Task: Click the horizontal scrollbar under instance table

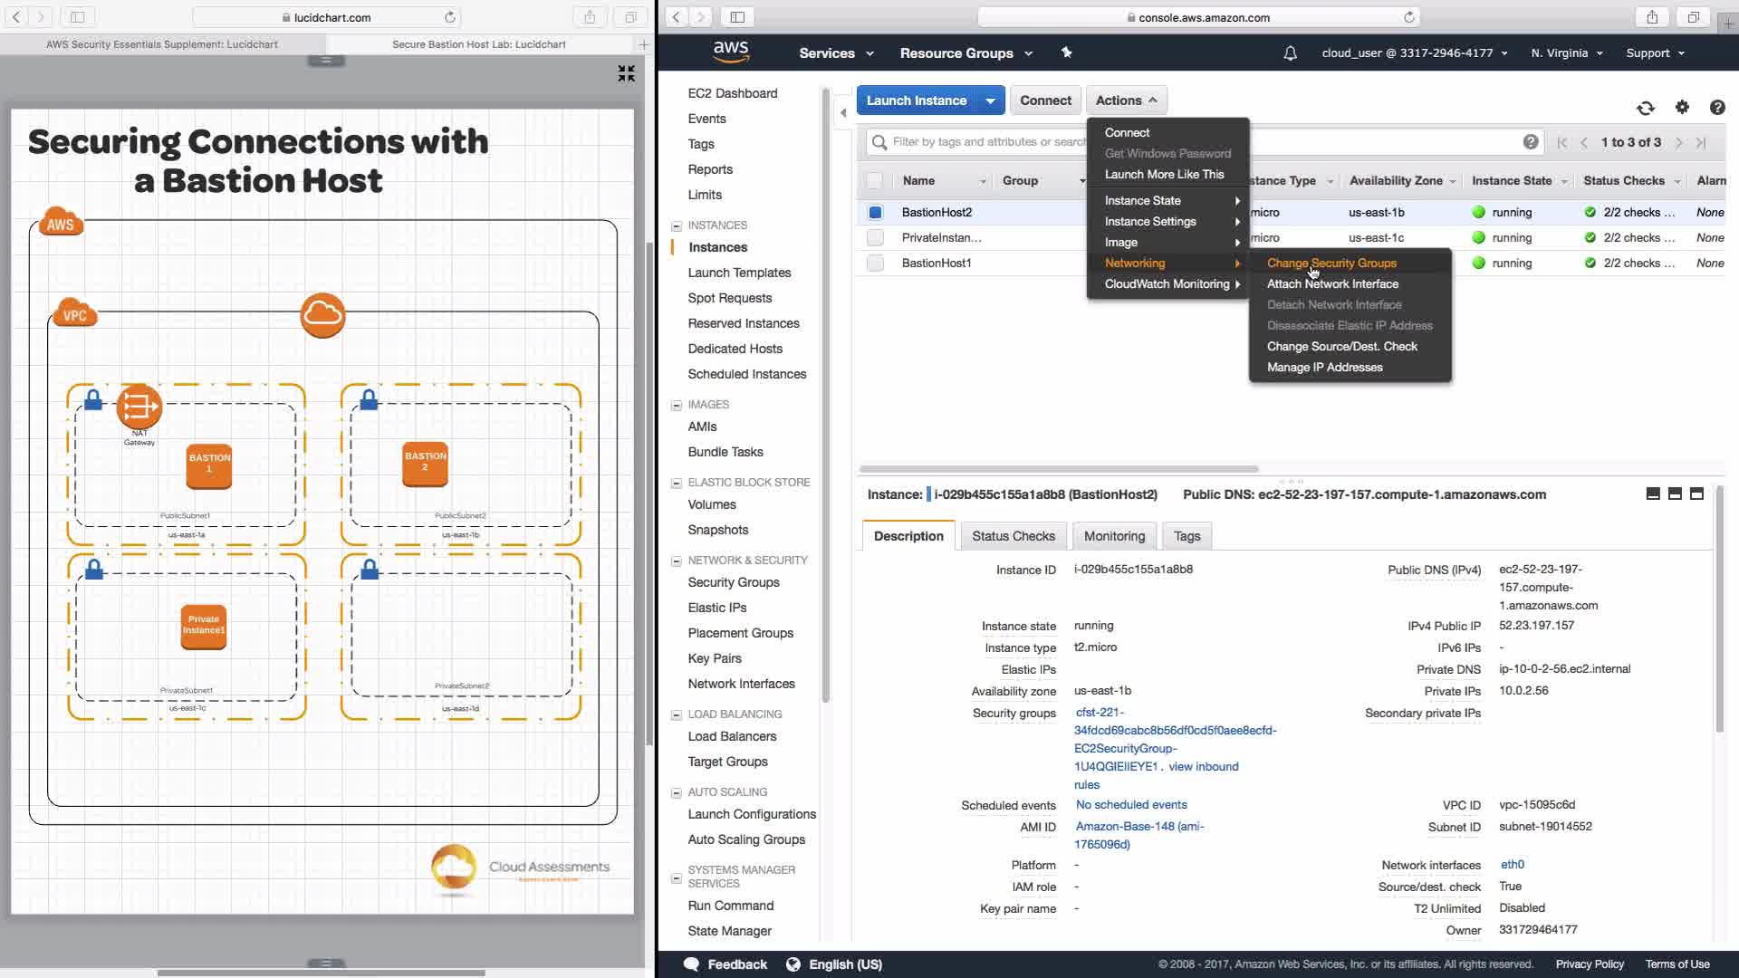Action: click(x=1058, y=469)
